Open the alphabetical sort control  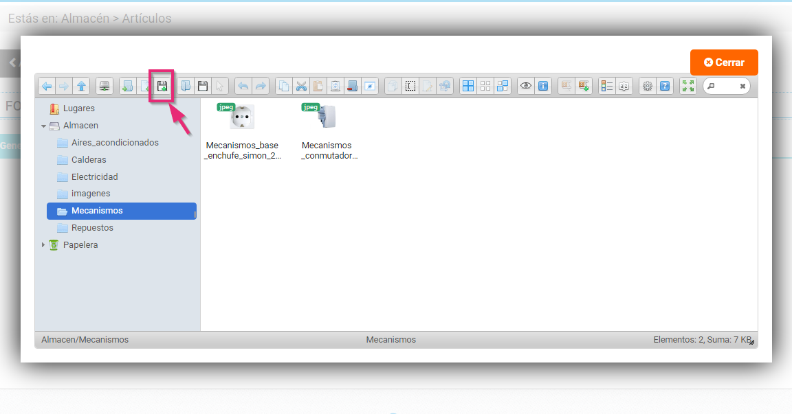(x=623, y=86)
